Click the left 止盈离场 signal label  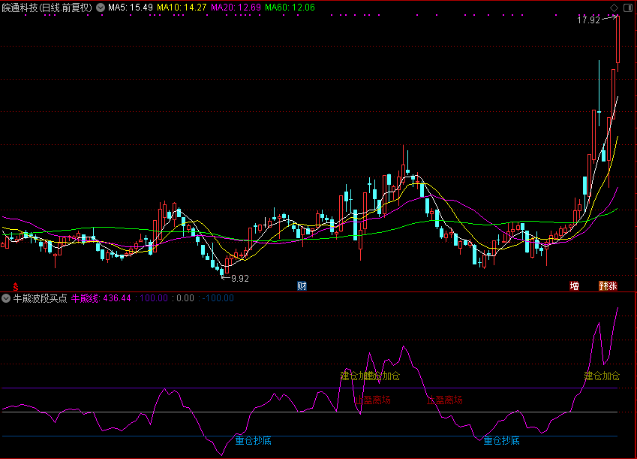(x=373, y=400)
